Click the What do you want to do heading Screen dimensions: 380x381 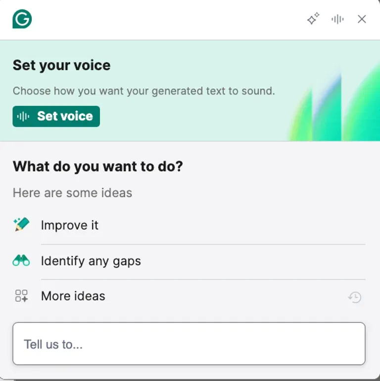97,166
